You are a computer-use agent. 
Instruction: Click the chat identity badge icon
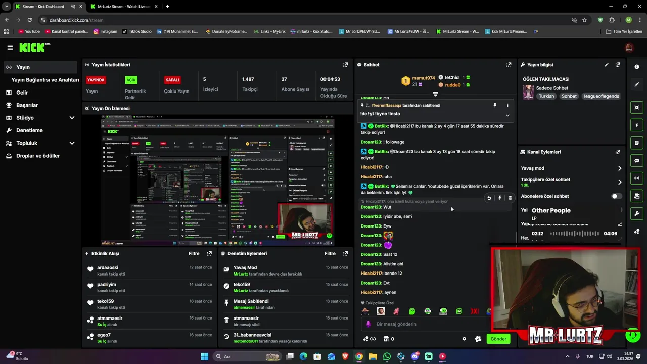click(478, 339)
